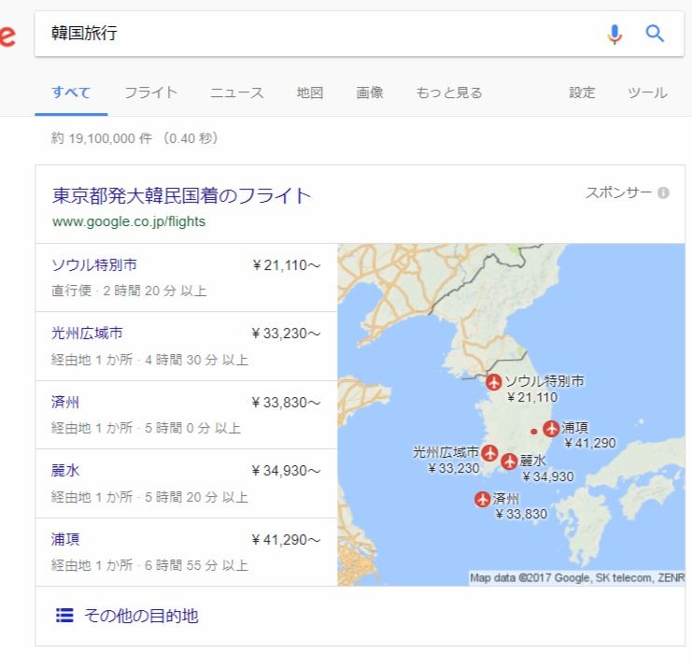Click the ¥34,930 price on map
The height and width of the screenshot is (667, 692).
(x=548, y=476)
